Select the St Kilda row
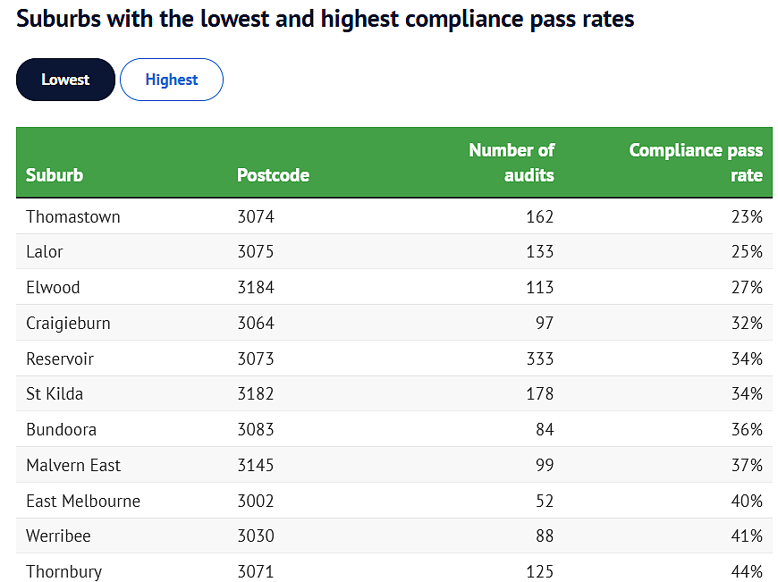Viewport: 778px width, 582px height. (394, 393)
